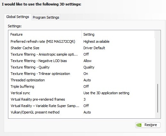Viewport: 166px width, 136px height.
Task: Select Anisotropic sample optimization feature row
Action: click(81, 54)
